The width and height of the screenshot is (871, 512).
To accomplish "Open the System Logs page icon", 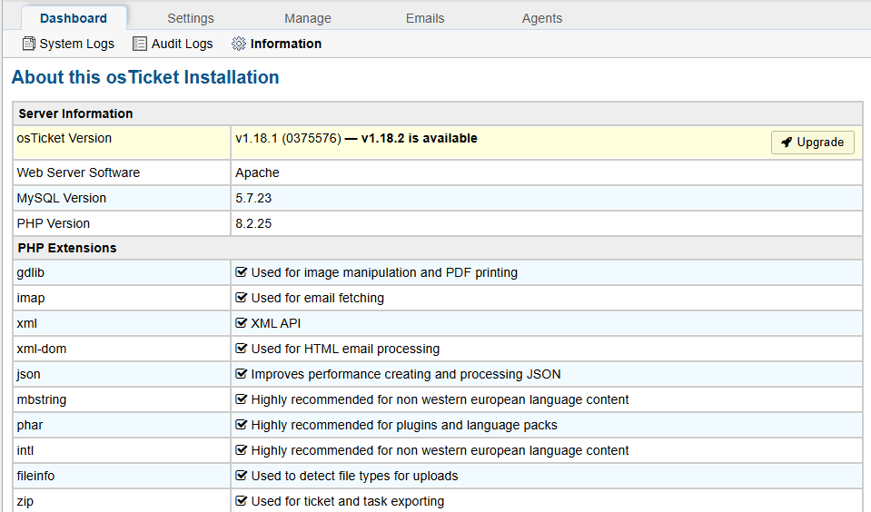I will [29, 44].
